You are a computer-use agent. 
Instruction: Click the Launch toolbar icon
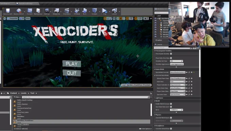[114, 12]
